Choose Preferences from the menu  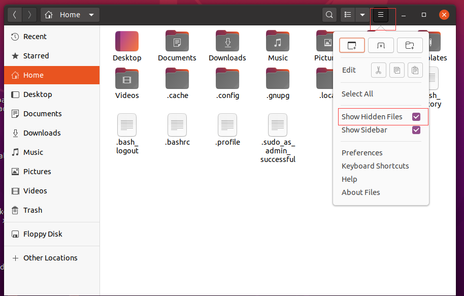tap(362, 153)
